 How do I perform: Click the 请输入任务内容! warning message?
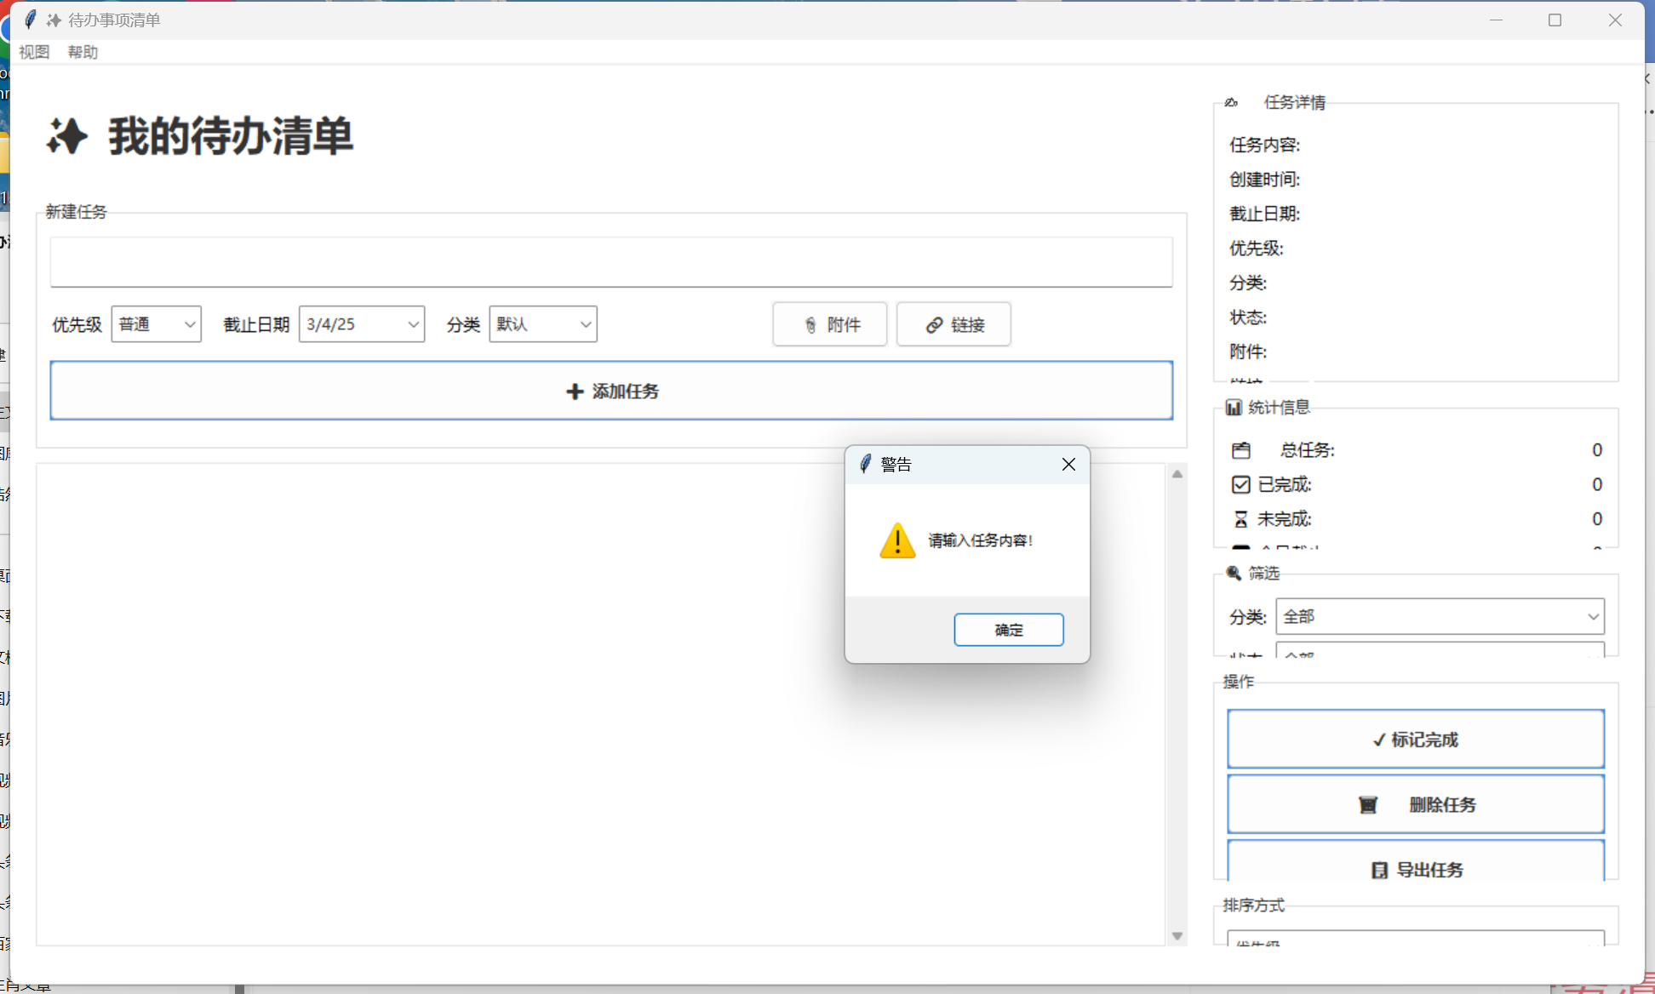pyautogui.click(x=980, y=540)
